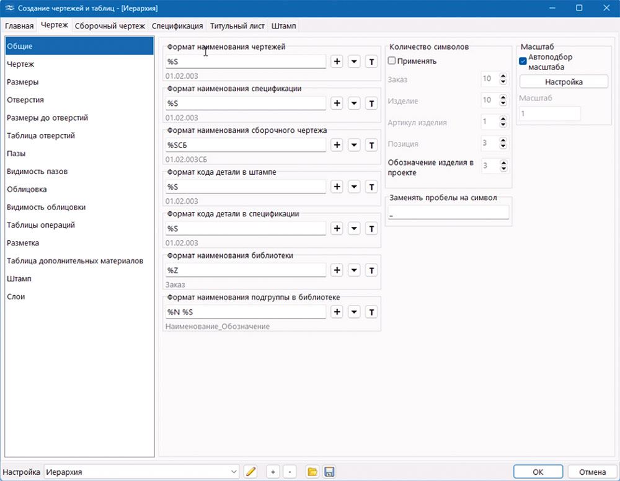This screenshot has height=481, width=620.
Task: Click the open folder icon in bottom bar
Action: pos(312,472)
